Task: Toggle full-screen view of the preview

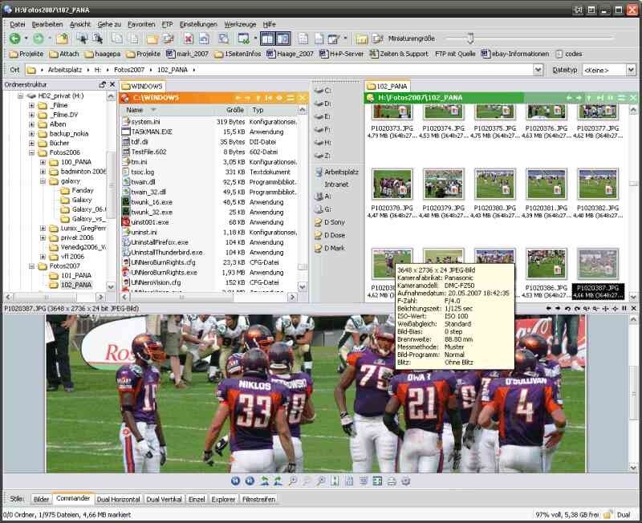Action: coord(379,482)
